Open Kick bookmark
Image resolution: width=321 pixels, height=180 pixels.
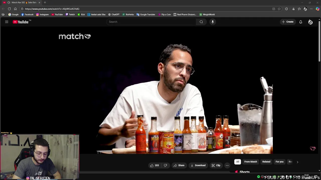pos(81,14)
